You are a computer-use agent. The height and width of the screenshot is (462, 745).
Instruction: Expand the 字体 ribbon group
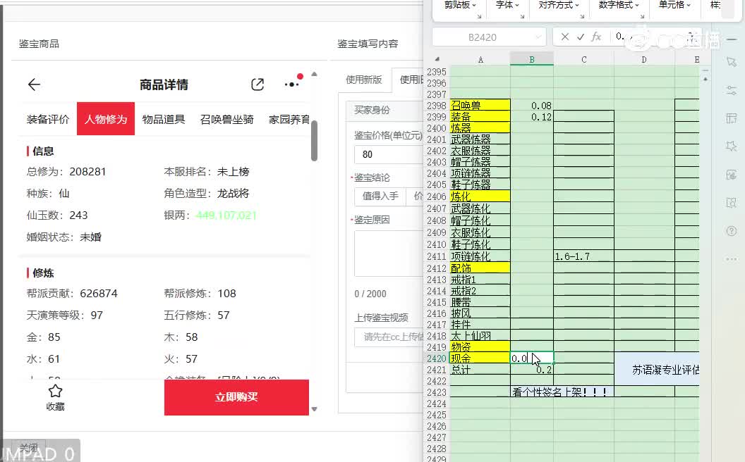click(507, 5)
